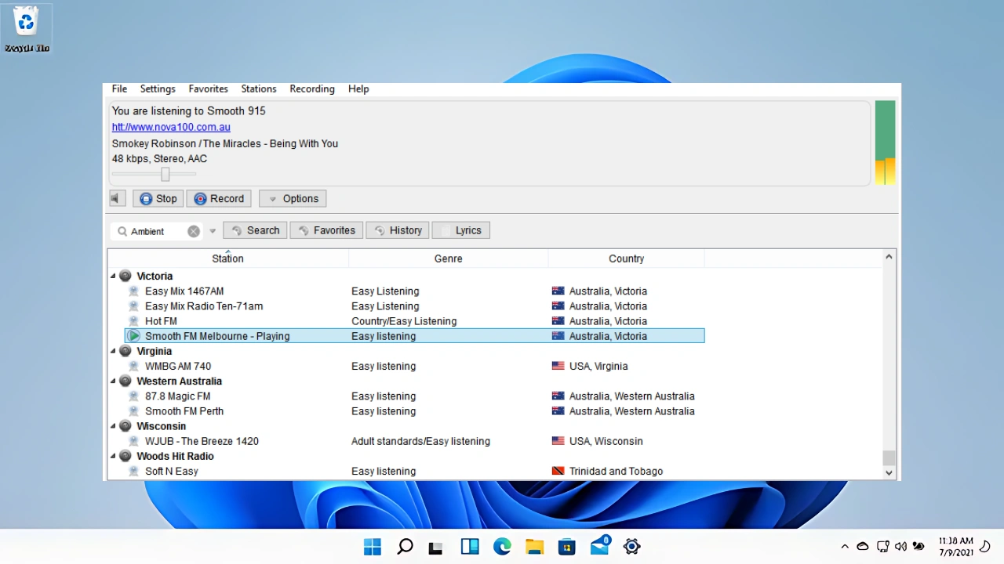Viewport: 1004px width, 564px height.
Task: Open the File menu
Action: [119, 89]
